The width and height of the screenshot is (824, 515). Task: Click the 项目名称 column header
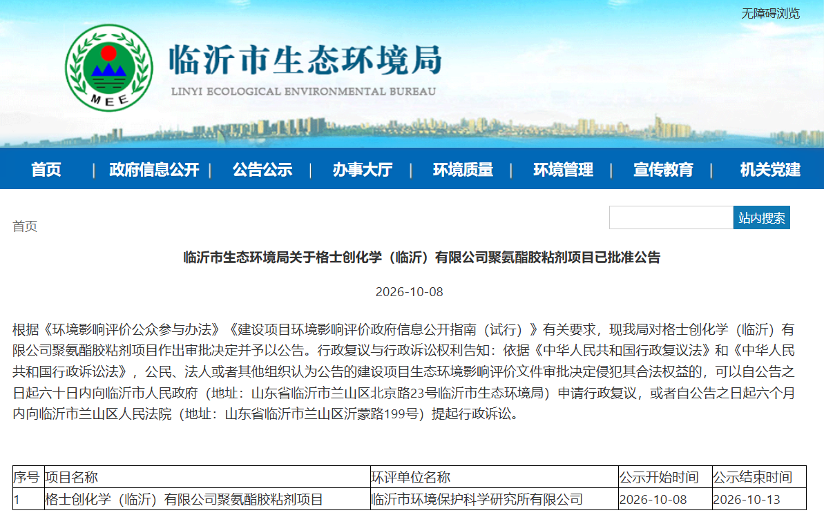[x=207, y=477]
